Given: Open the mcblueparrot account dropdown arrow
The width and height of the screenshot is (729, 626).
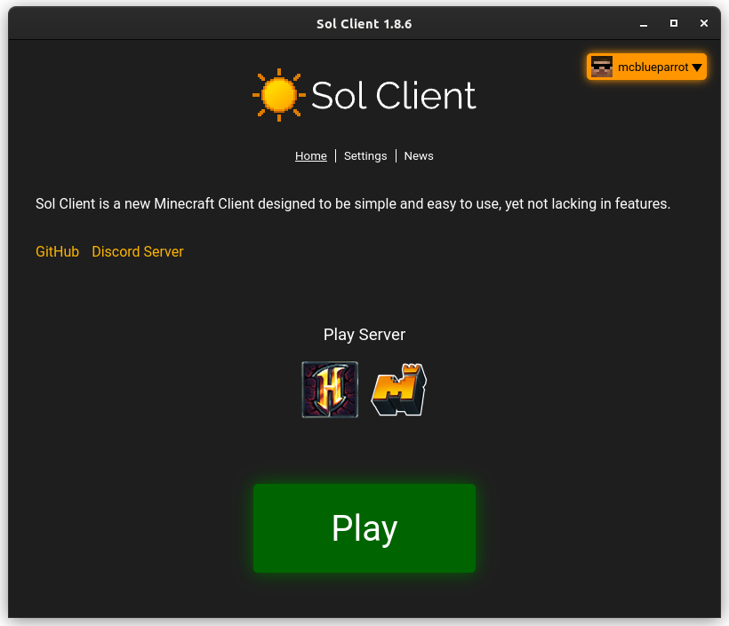Looking at the screenshot, I should click(x=696, y=67).
